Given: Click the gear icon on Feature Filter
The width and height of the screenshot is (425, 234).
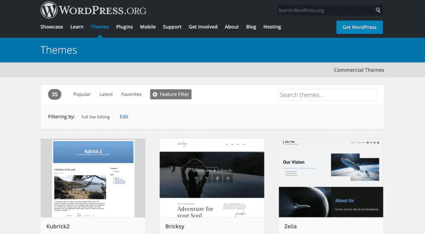Looking at the screenshot, I should point(155,94).
